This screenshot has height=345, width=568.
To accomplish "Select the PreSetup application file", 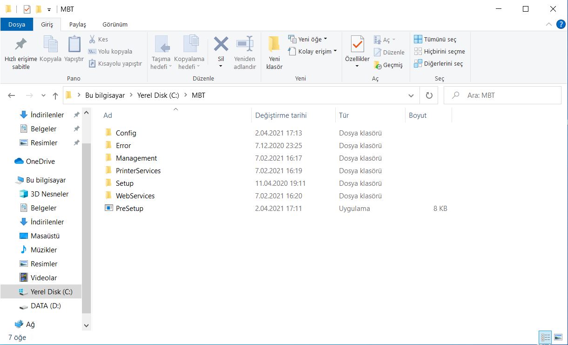I will tap(129, 209).
